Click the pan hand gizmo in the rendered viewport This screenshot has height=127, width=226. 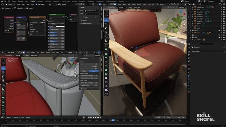184,24
